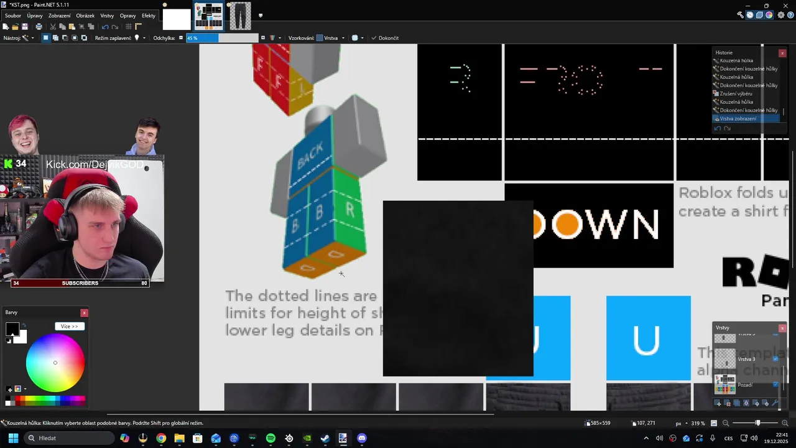Delete layer in Vrstvy panel
Screen dimensions: 796x448
(728, 403)
